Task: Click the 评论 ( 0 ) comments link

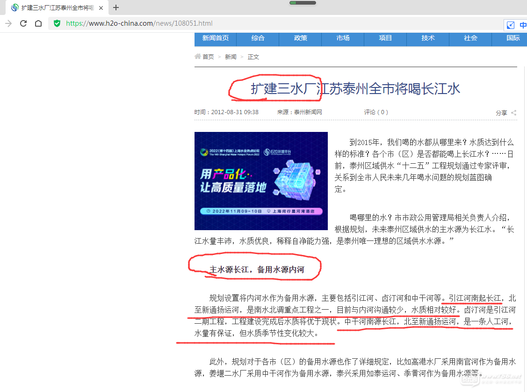Action: tap(376, 112)
